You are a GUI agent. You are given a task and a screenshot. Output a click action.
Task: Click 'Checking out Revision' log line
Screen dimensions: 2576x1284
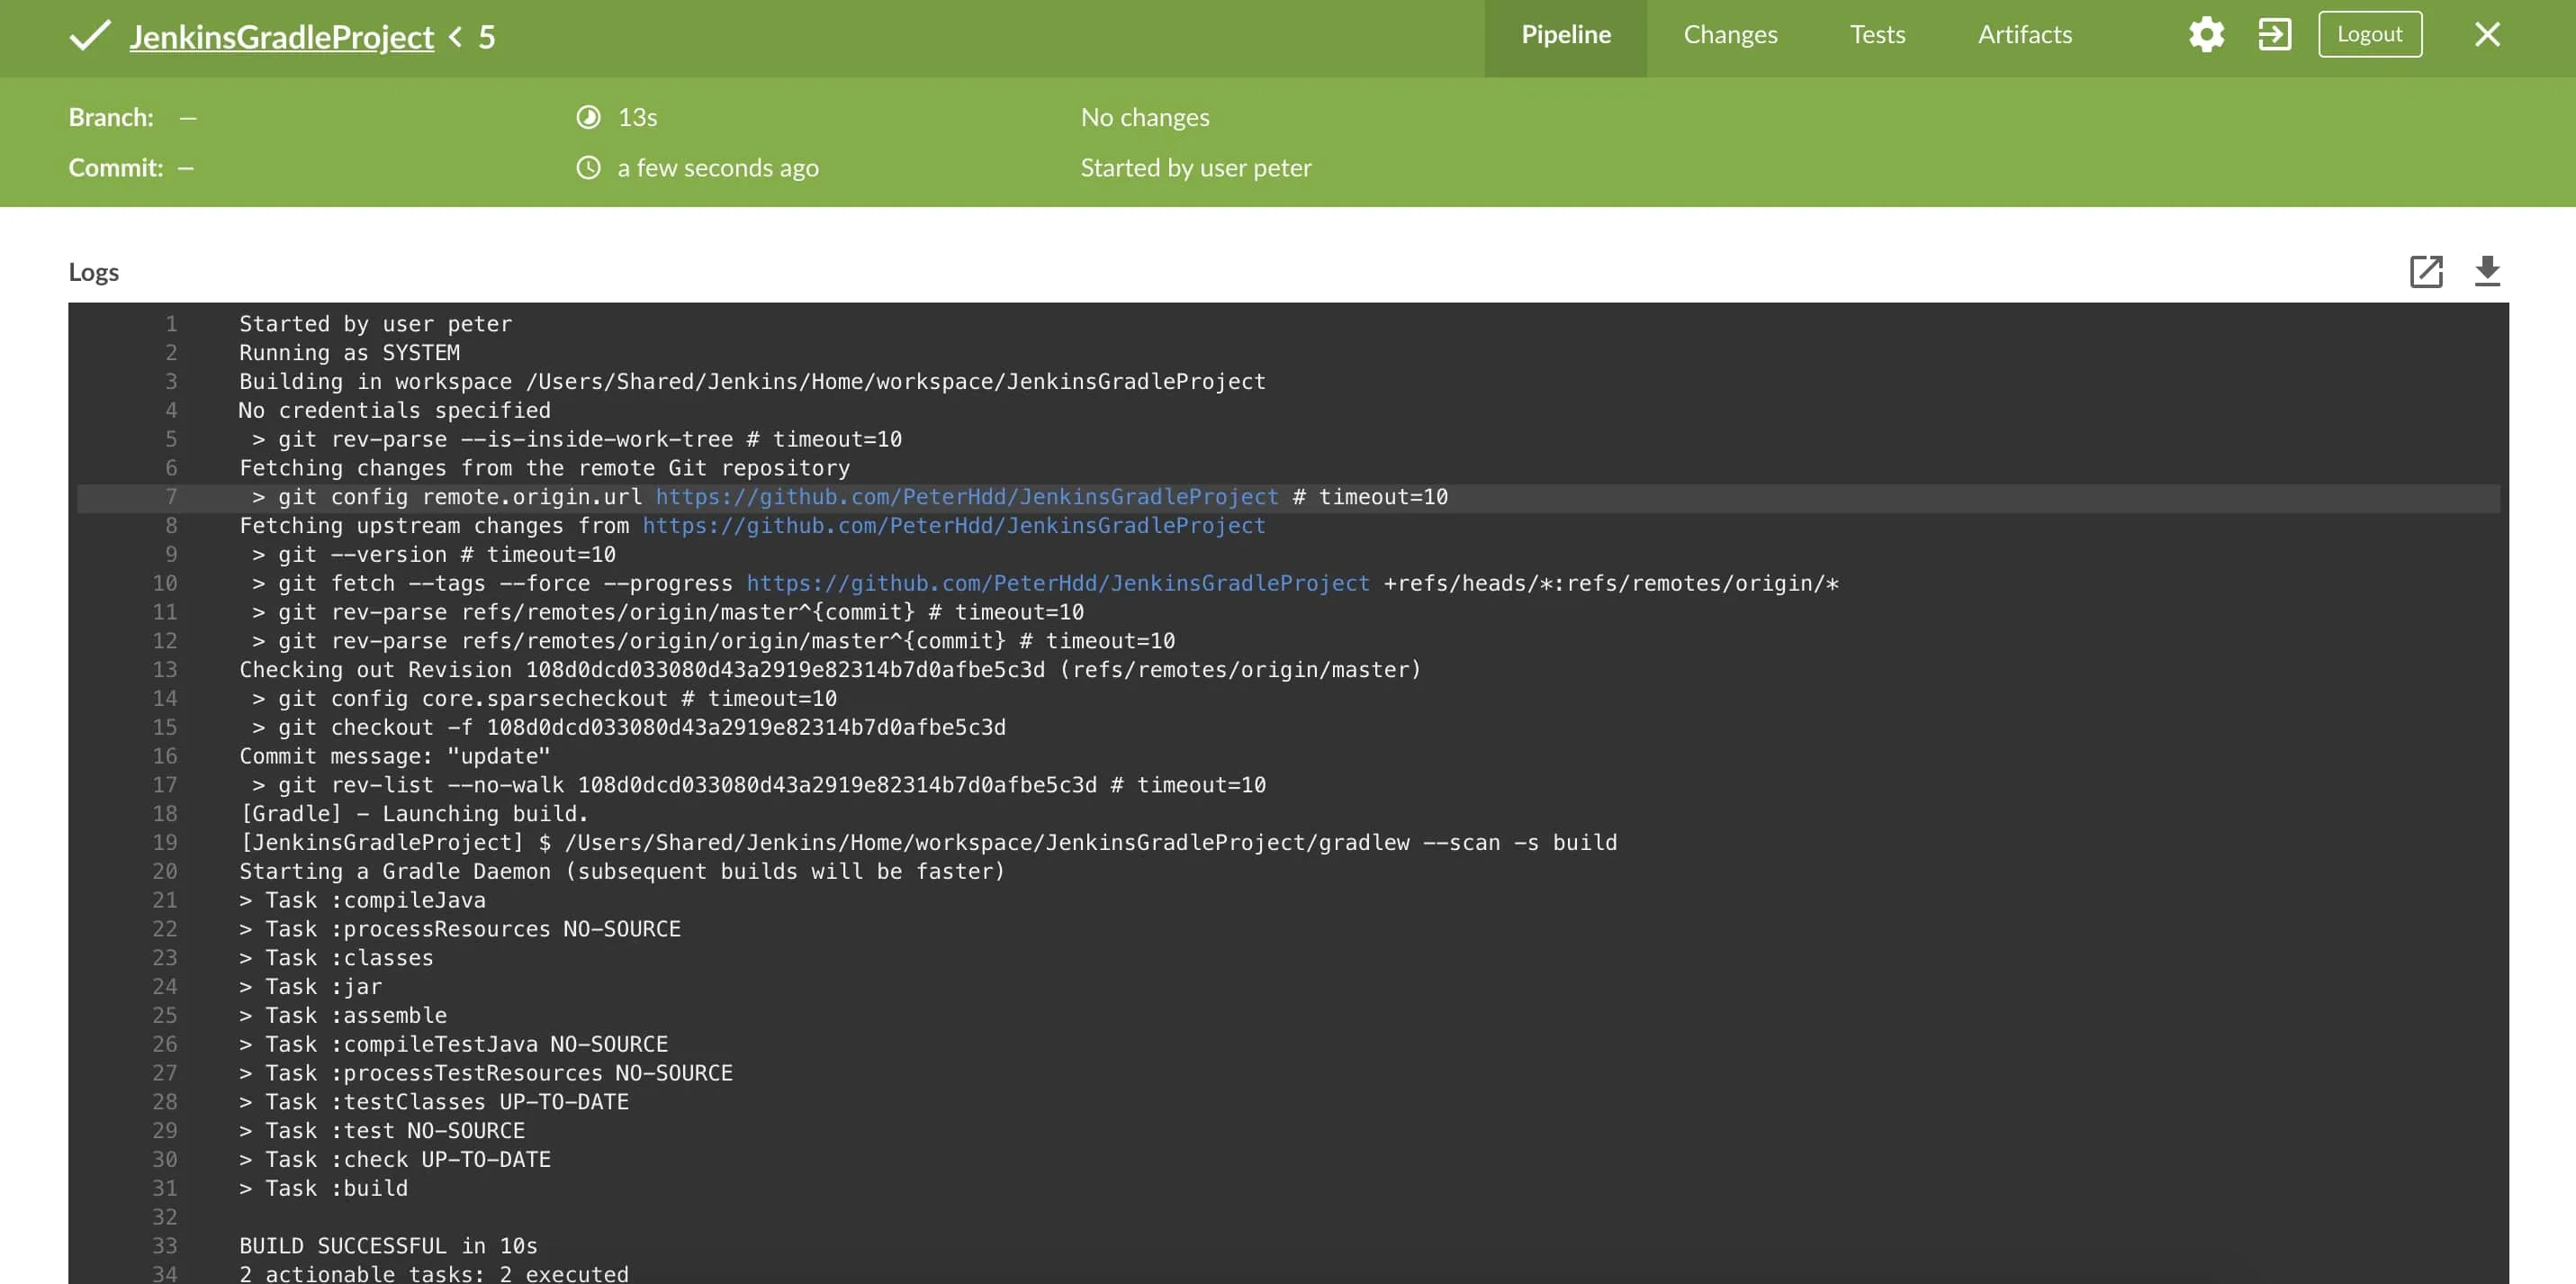[x=830, y=671]
